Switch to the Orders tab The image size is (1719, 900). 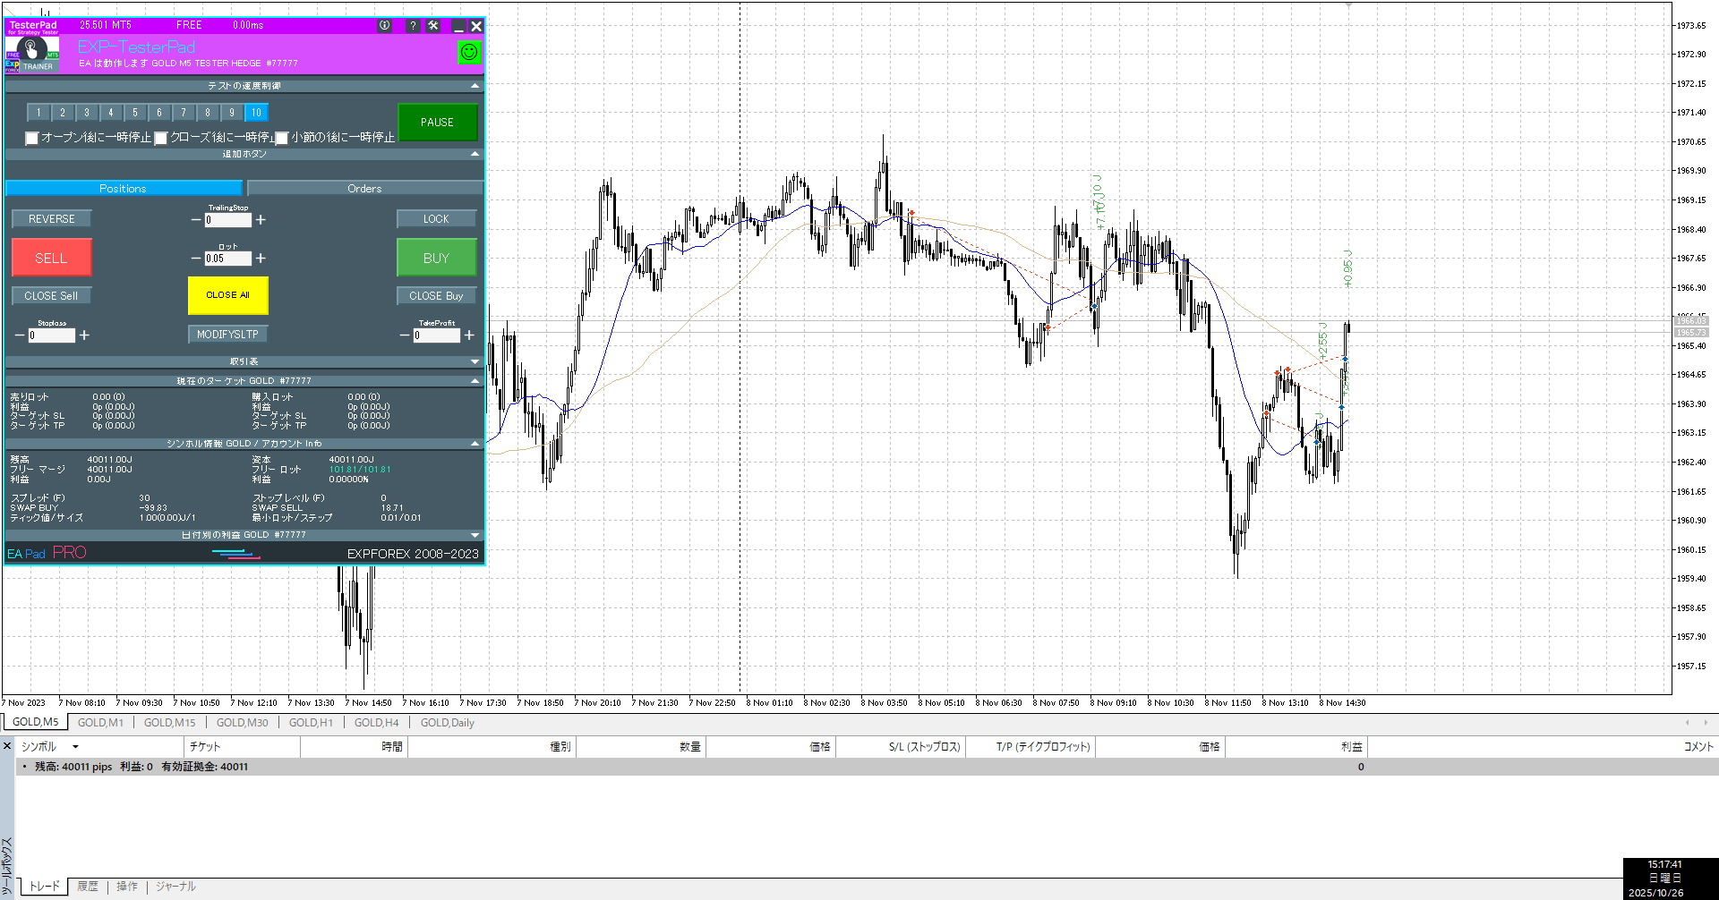pos(364,189)
